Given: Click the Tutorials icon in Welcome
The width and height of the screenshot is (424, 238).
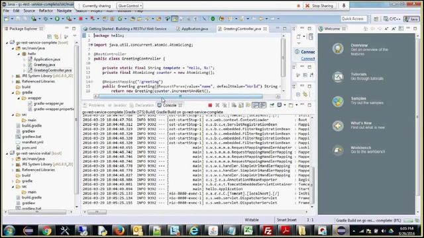Looking at the screenshot, I should (338, 77).
